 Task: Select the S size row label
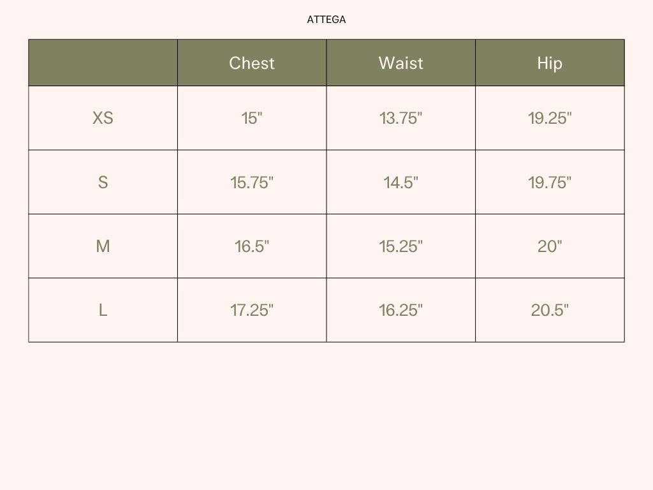(x=103, y=182)
